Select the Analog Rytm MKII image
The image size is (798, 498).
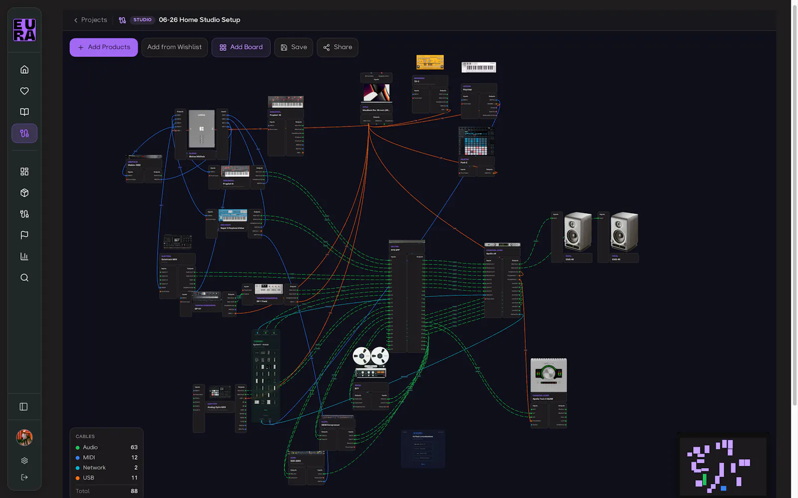point(220,391)
